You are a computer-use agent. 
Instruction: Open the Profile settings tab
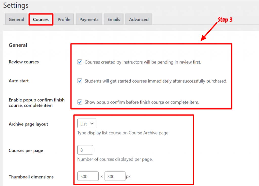(64, 19)
